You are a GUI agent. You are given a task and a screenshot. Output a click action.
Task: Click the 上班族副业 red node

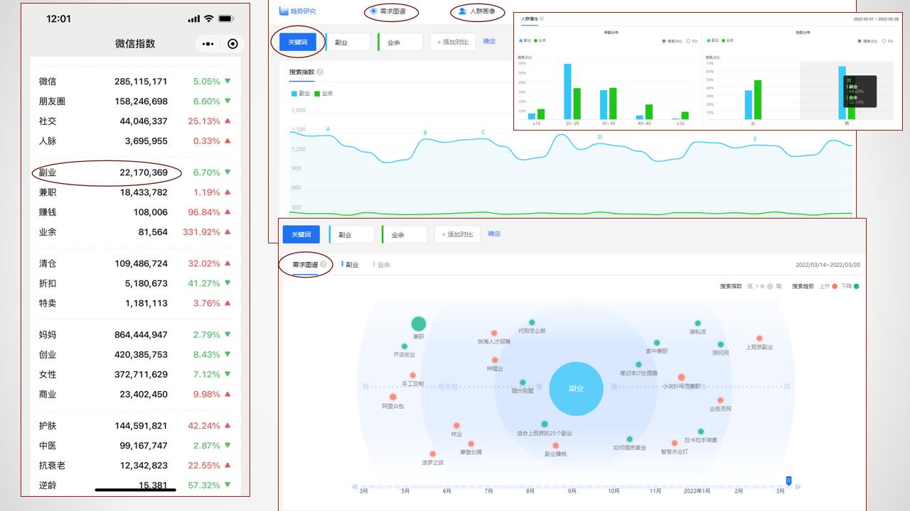759,339
